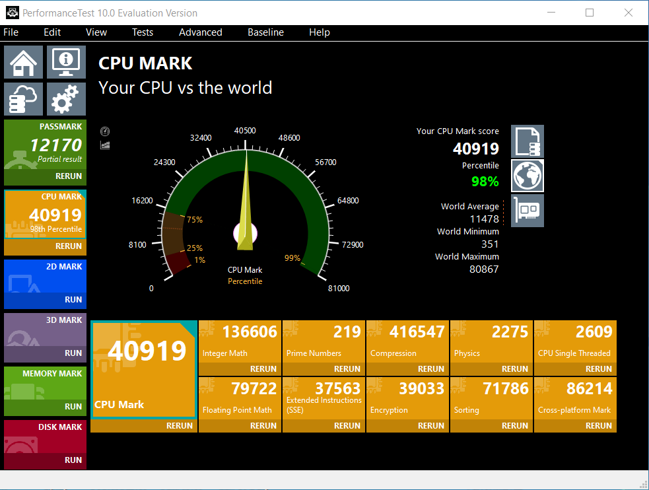Rerun the CPU Single Threaded test
The image size is (649, 490).
[575, 368]
